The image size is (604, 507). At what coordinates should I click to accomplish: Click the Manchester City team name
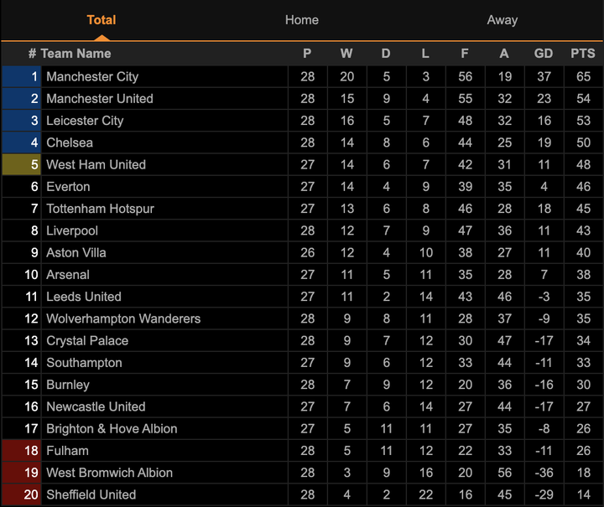[x=92, y=76]
